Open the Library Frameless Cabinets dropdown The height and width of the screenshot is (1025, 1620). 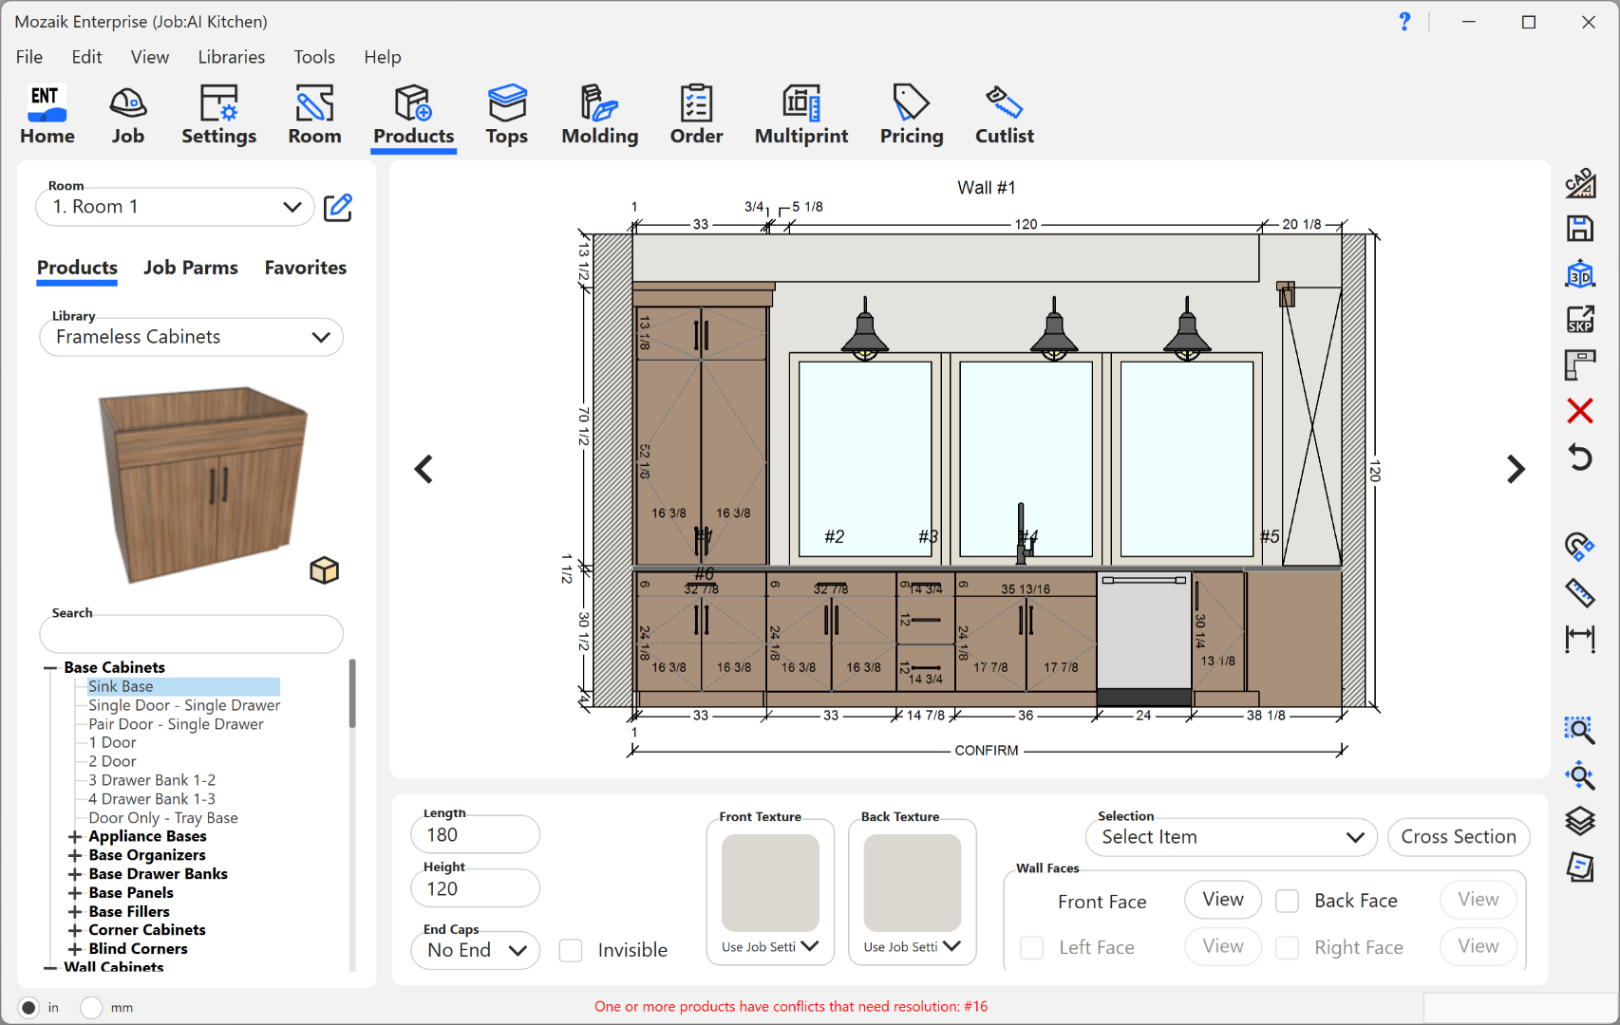tap(191, 337)
